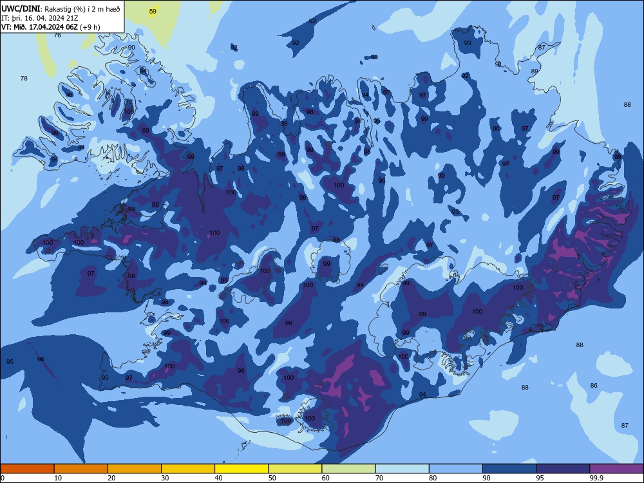This screenshot has height=483, width=644.
Task: Pick the 60–70 pale green legend swatch
Action: (x=348, y=469)
